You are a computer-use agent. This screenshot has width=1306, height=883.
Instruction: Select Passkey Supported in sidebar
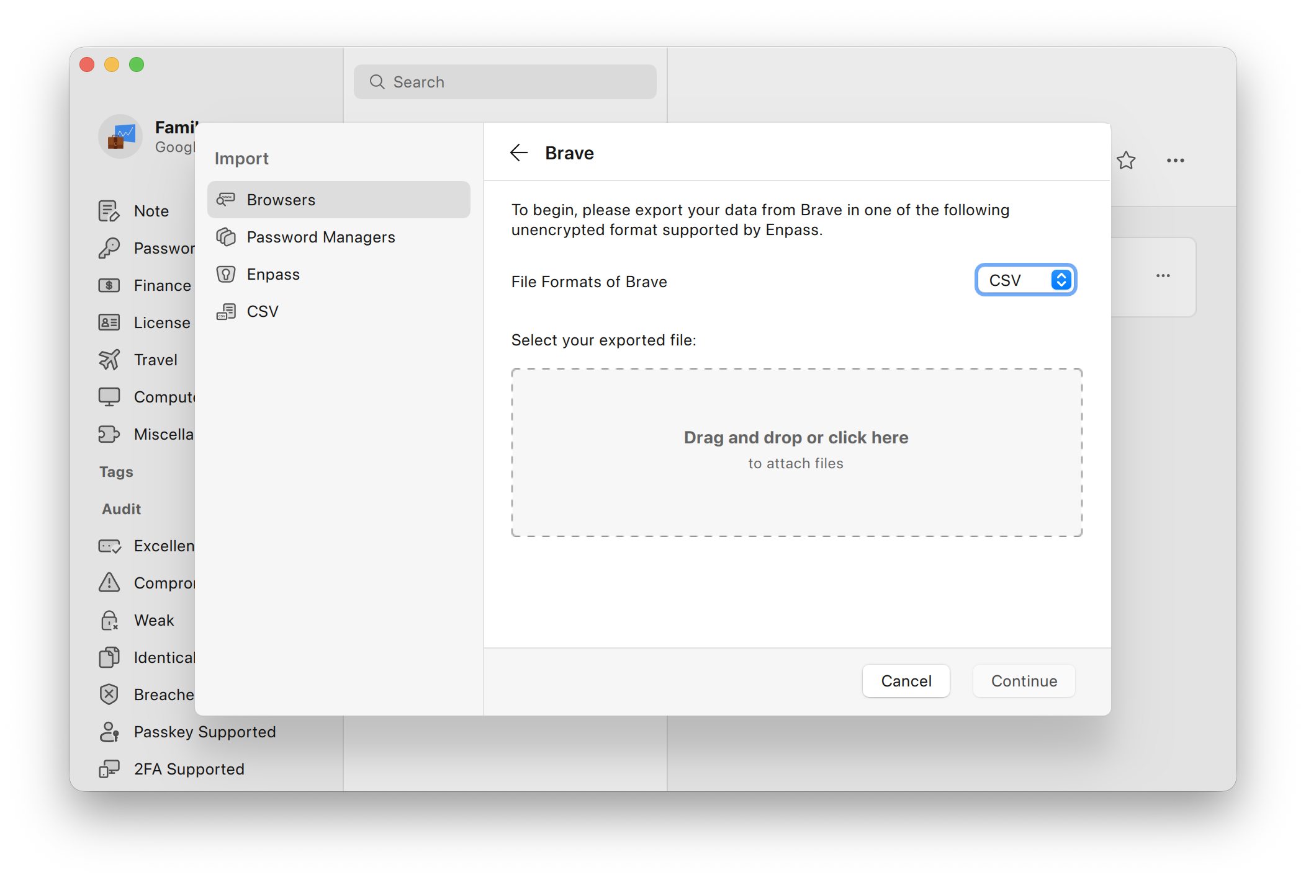pyautogui.click(x=205, y=732)
